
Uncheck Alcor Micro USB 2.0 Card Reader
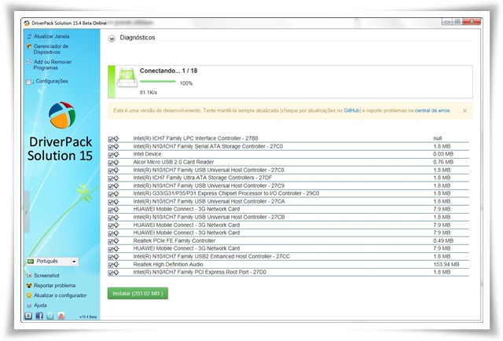click(110, 163)
